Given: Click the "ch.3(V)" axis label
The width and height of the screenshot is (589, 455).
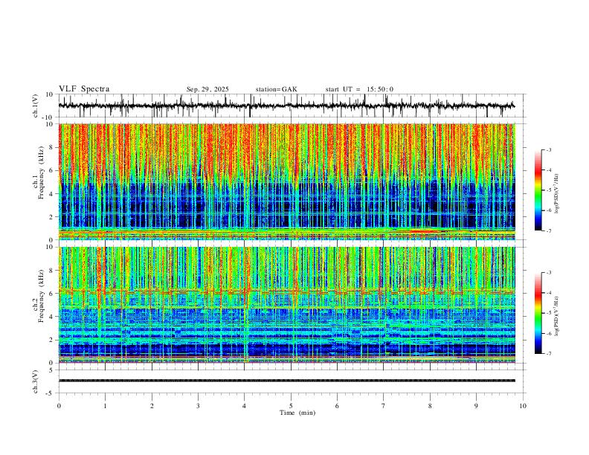Looking at the screenshot, I should tap(36, 381).
